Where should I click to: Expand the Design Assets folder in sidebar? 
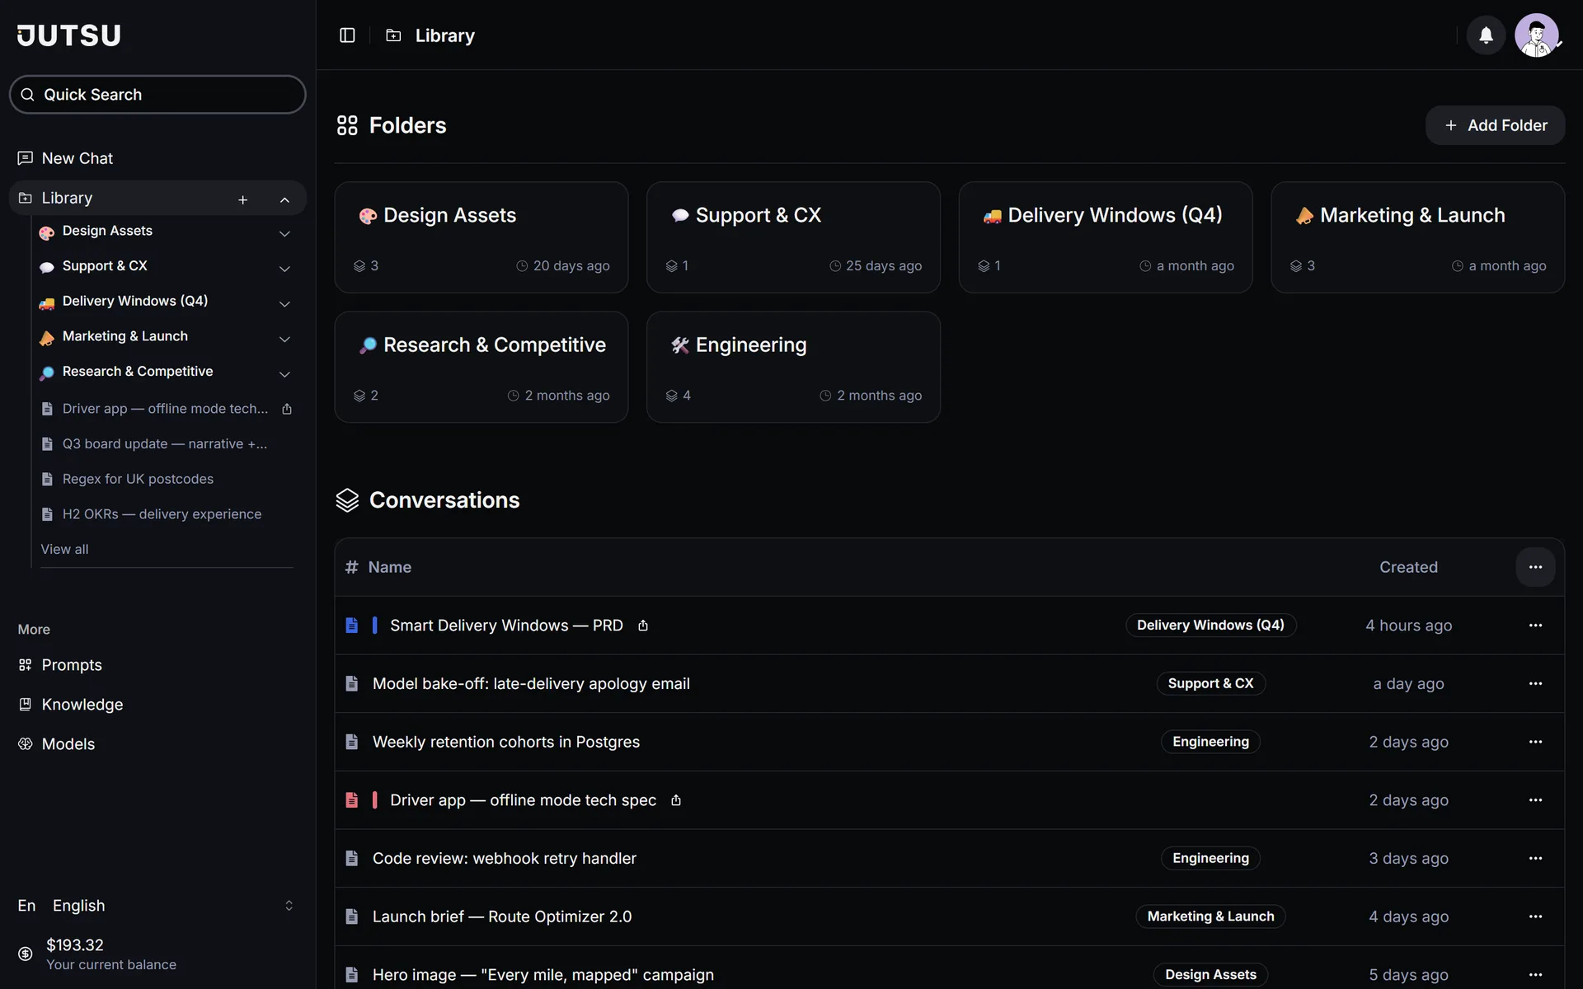click(x=284, y=234)
